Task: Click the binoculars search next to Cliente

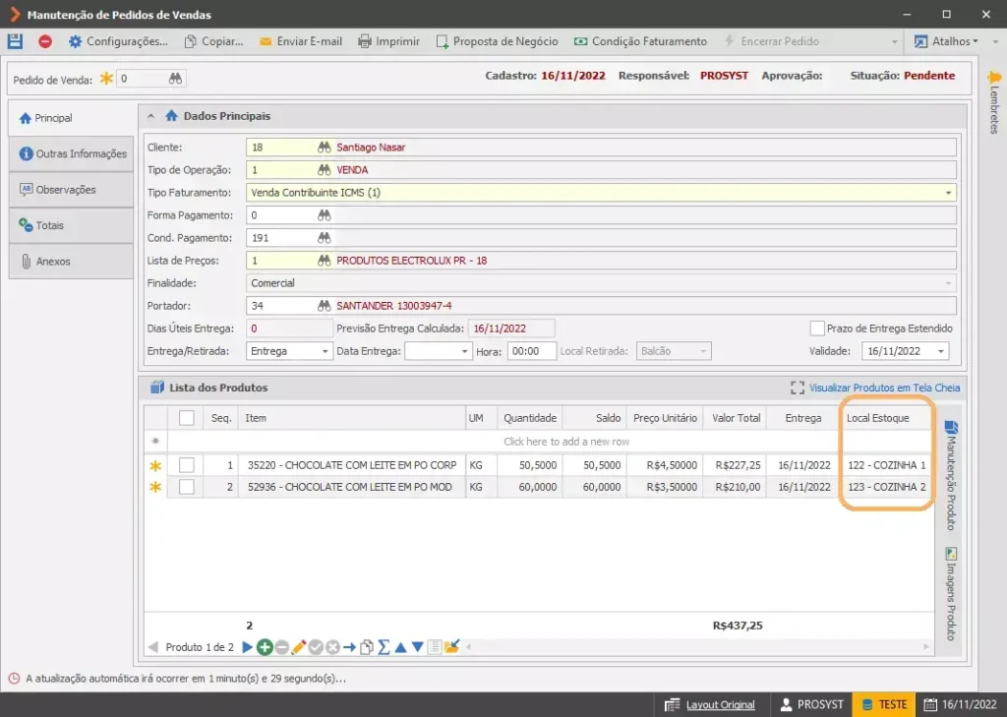Action: coord(325,148)
